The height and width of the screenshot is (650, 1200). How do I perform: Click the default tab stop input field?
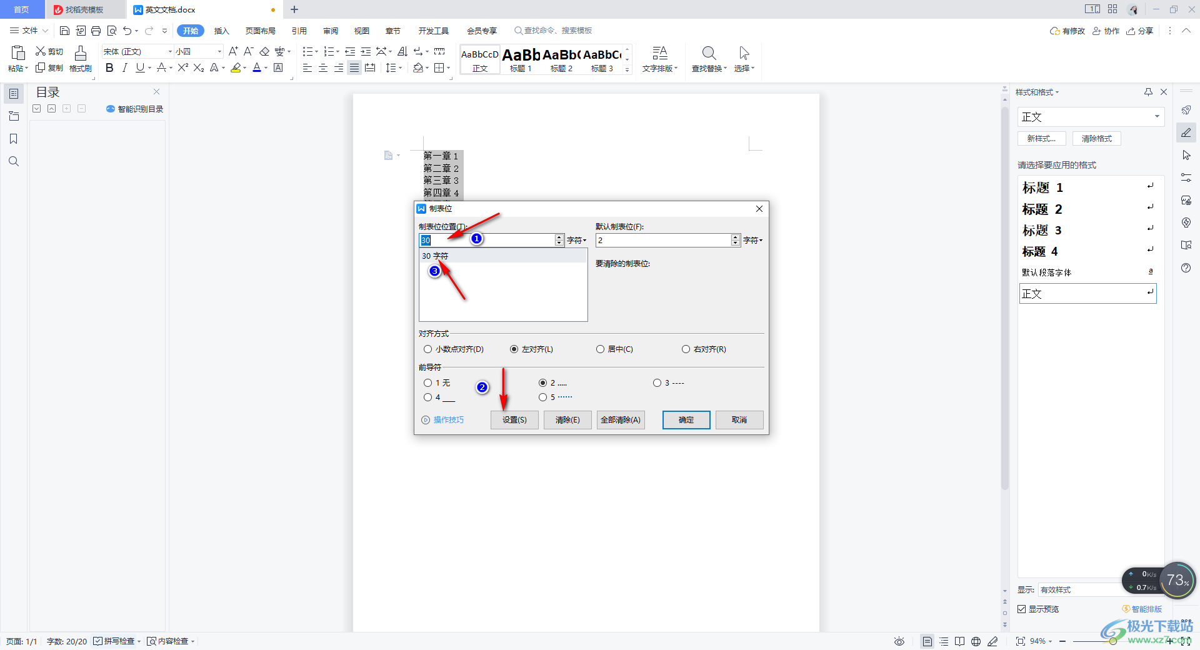click(x=664, y=240)
